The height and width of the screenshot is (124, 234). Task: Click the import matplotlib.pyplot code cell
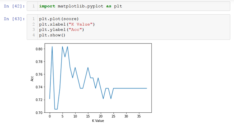[128, 6]
